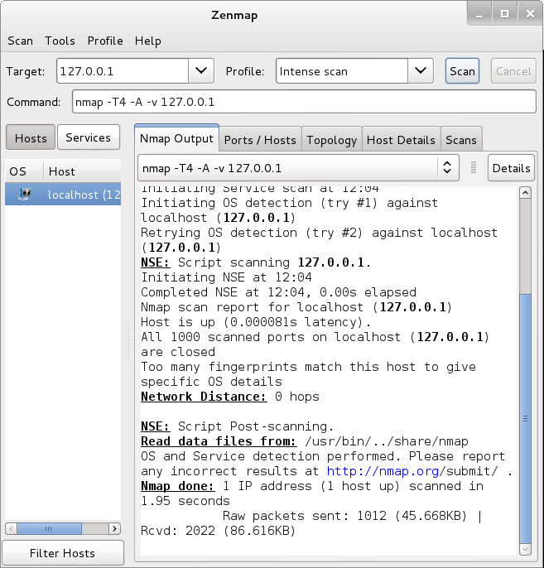This screenshot has height=568, width=544.
Task: Click the output scroll up arrow
Action: [525, 193]
